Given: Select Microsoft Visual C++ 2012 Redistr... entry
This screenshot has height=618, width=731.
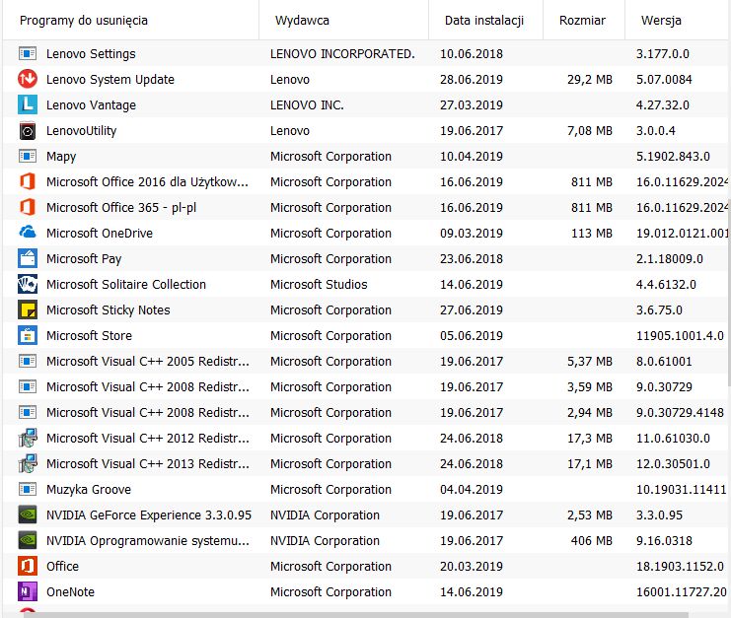Looking at the screenshot, I should pos(148,438).
